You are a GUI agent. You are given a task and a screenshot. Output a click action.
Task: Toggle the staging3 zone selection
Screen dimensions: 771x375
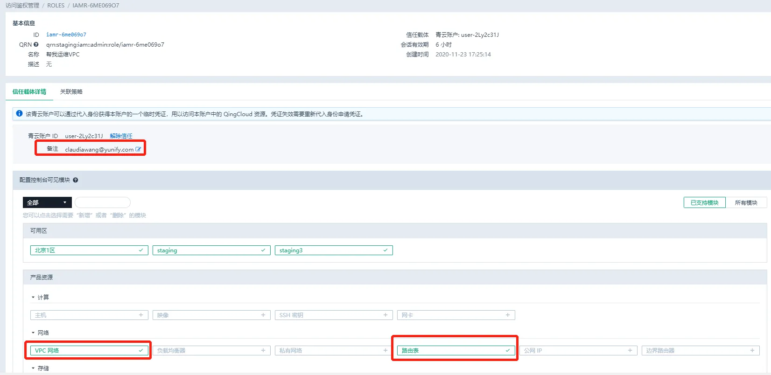[333, 250]
